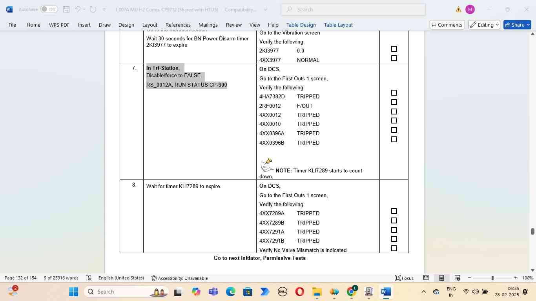This screenshot has height=301, width=536.
Task: Expand the document title dropdown arrow
Action: (265, 9)
